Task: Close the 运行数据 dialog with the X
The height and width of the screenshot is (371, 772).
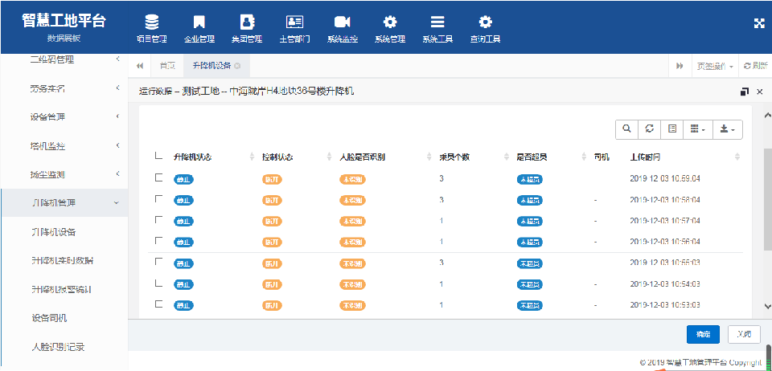Action: (x=760, y=92)
